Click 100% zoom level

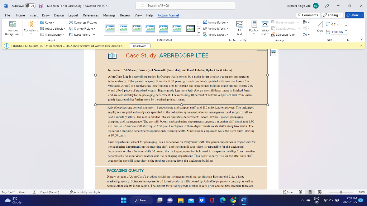362,192
